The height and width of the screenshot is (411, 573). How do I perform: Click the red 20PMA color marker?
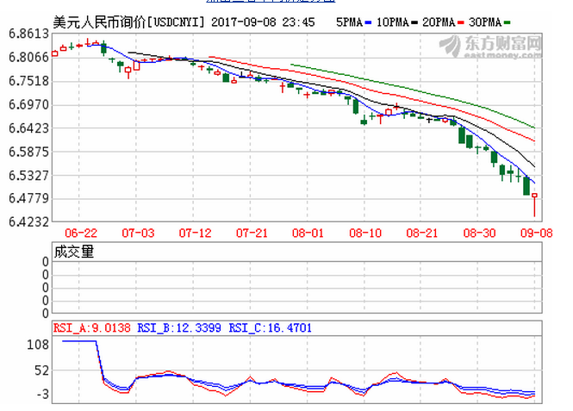[461, 23]
